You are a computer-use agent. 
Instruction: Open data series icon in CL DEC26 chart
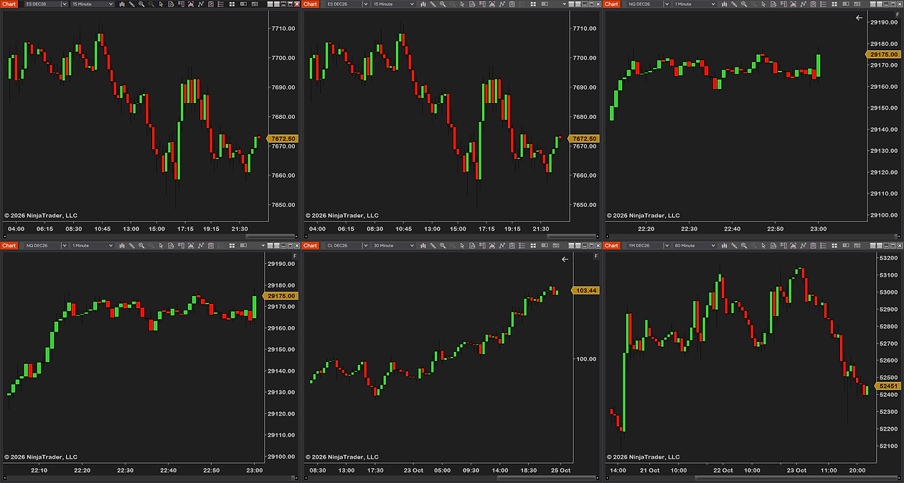[x=492, y=245]
